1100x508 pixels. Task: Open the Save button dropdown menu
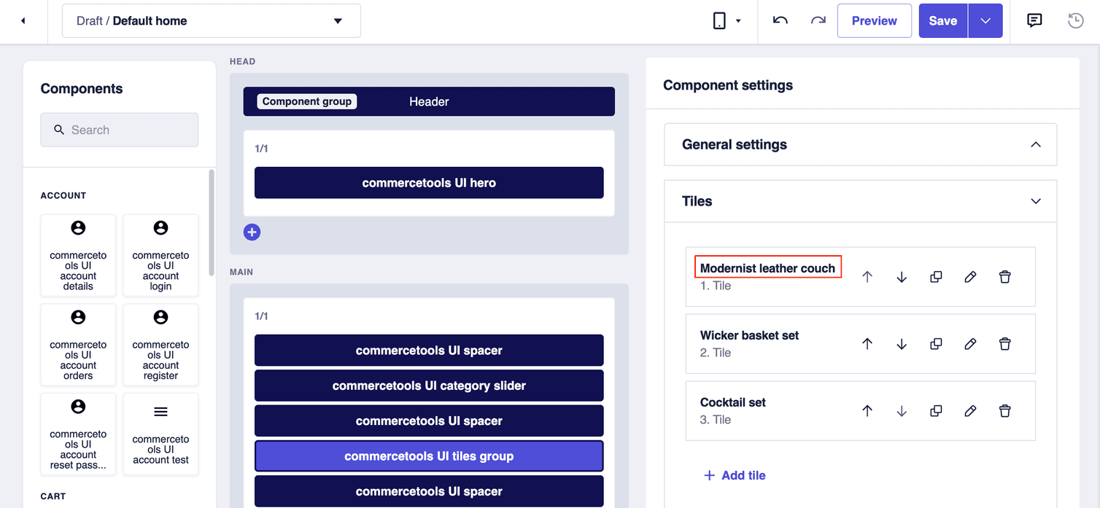click(985, 20)
